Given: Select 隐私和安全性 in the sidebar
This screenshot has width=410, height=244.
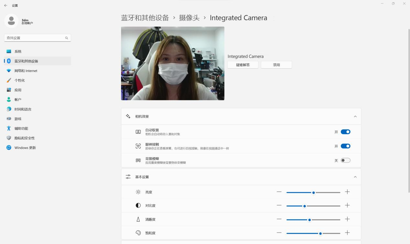Looking at the screenshot, I should [24, 138].
